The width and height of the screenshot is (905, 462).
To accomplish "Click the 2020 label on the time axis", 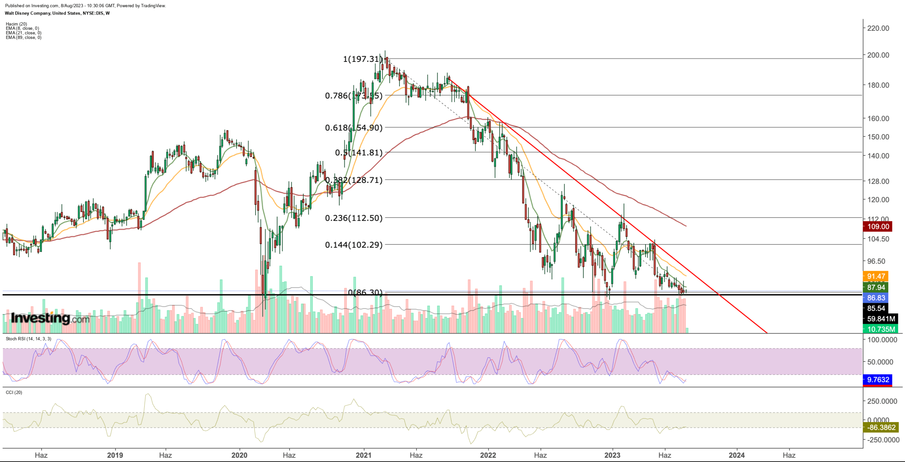I will pos(239,455).
